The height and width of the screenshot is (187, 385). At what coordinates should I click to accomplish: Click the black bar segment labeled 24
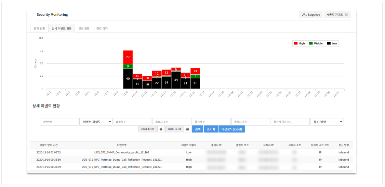pyautogui.click(x=166, y=83)
